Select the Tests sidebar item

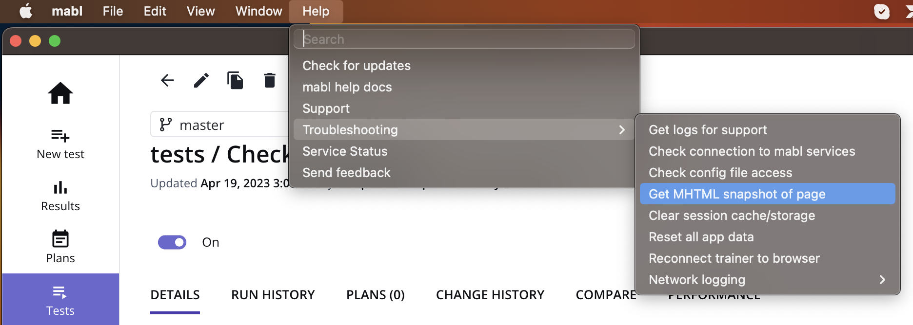(60, 300)
